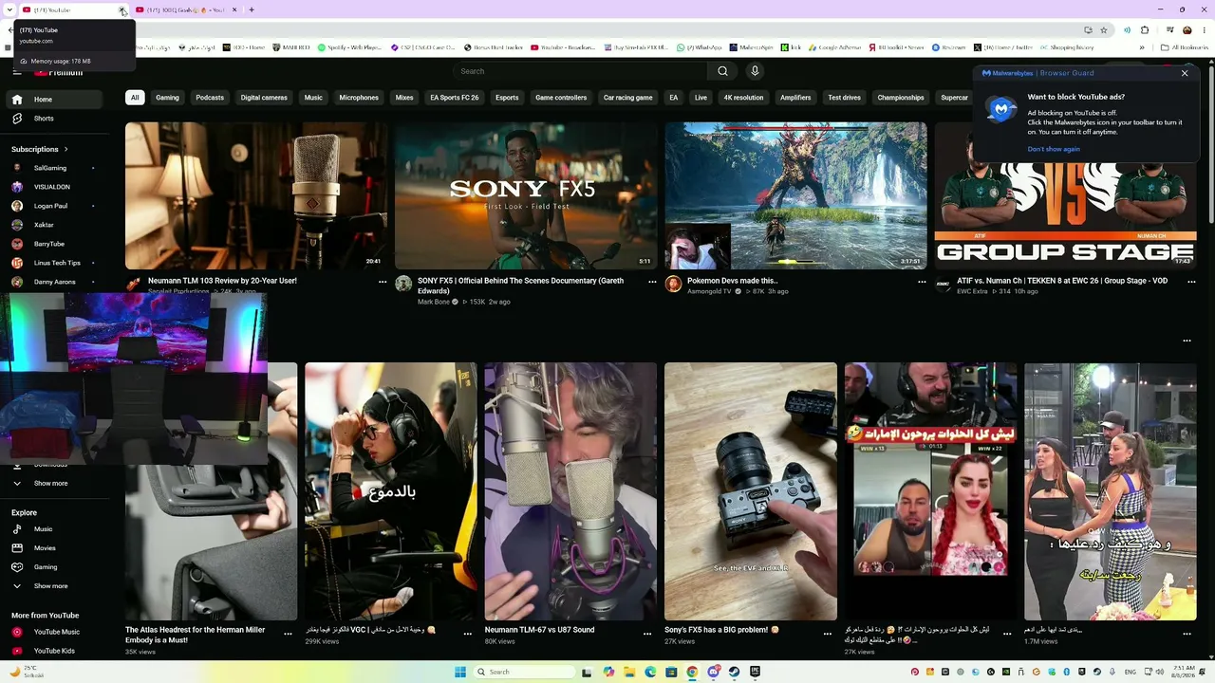
Task: Open the Neumann TLM 103 Review title
Action: pos(222,281)
